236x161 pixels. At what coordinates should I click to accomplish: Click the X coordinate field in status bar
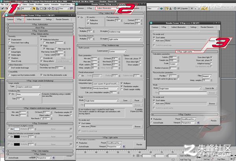click(x=147, y=156)
